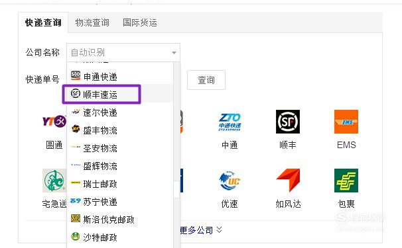The image size is (402, 248).
Task: Pick 斯洛伐克邮政 from the company list
Action: [x=120, y=220]
